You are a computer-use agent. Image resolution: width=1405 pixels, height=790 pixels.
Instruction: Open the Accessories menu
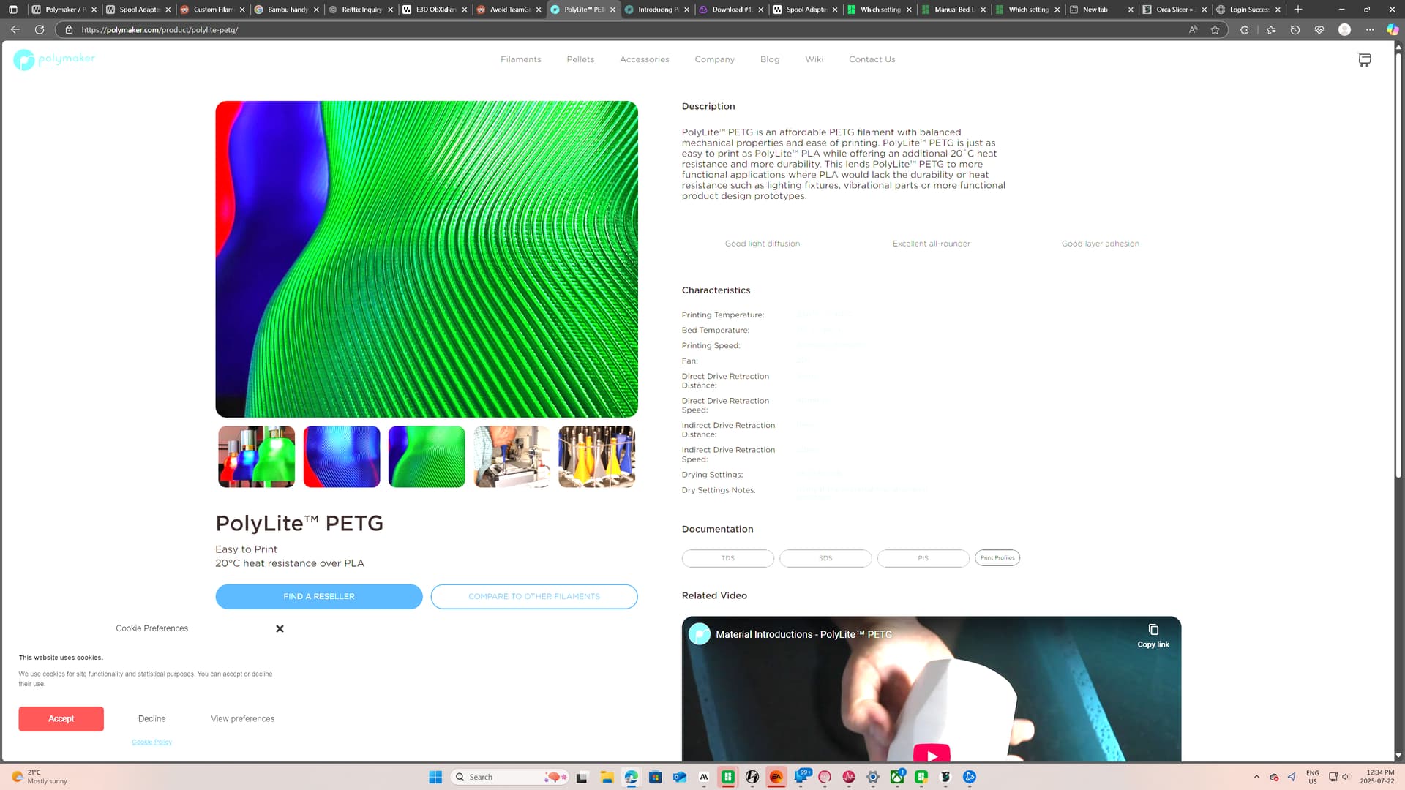click(x=644, y=59)
